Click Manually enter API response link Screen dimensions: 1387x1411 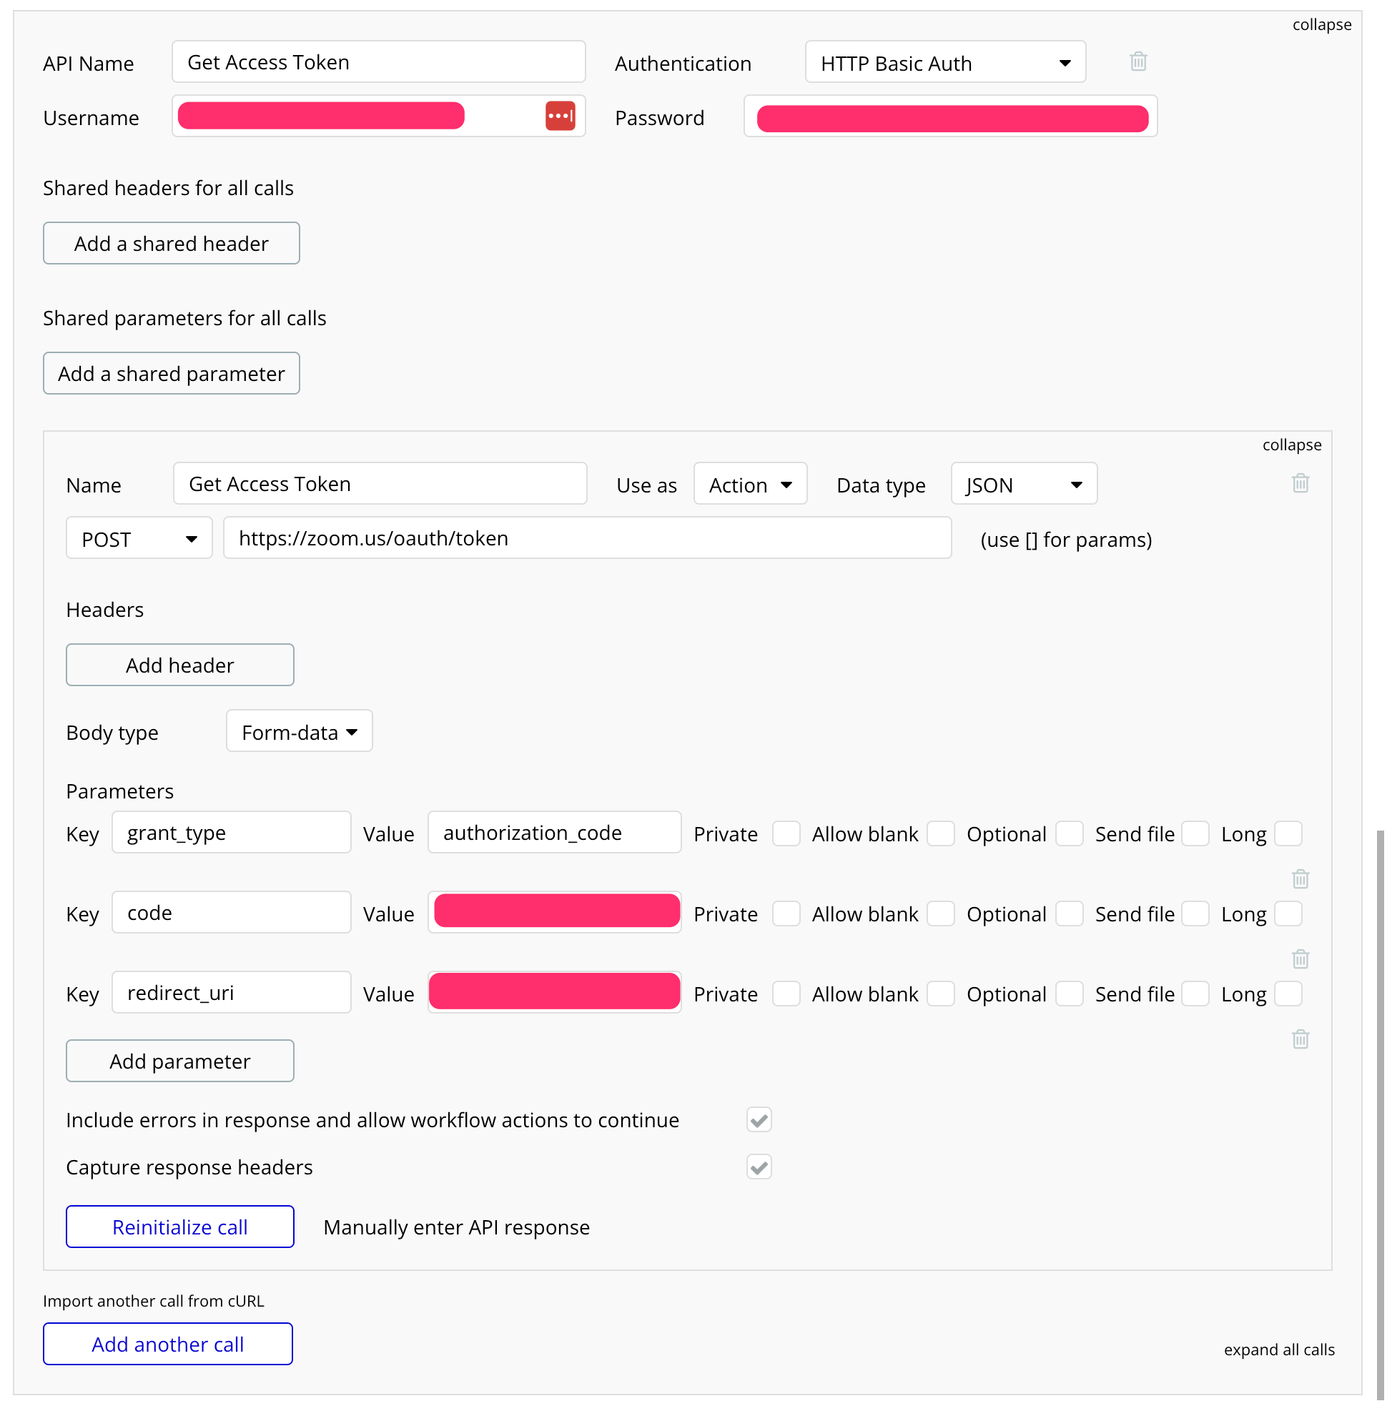coord(456,1227)
